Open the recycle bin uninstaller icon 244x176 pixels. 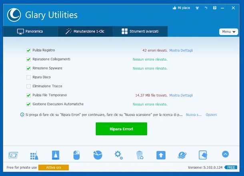click(x=140, y=155)
